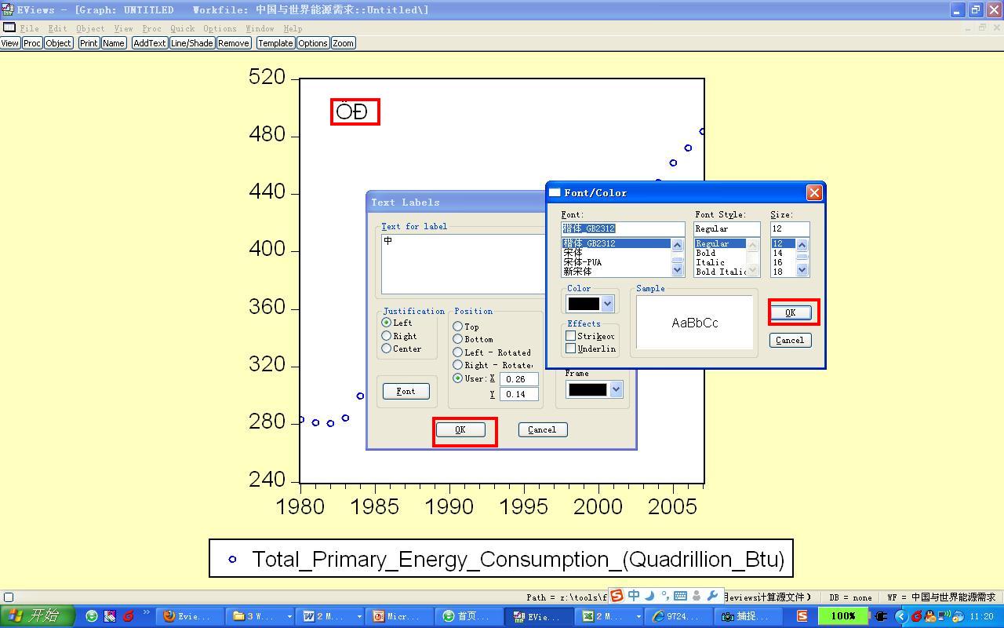The image size is (1004, 628).
Task: Click the Font list scroll-up arrow
Action: click(x=678, y=244)
